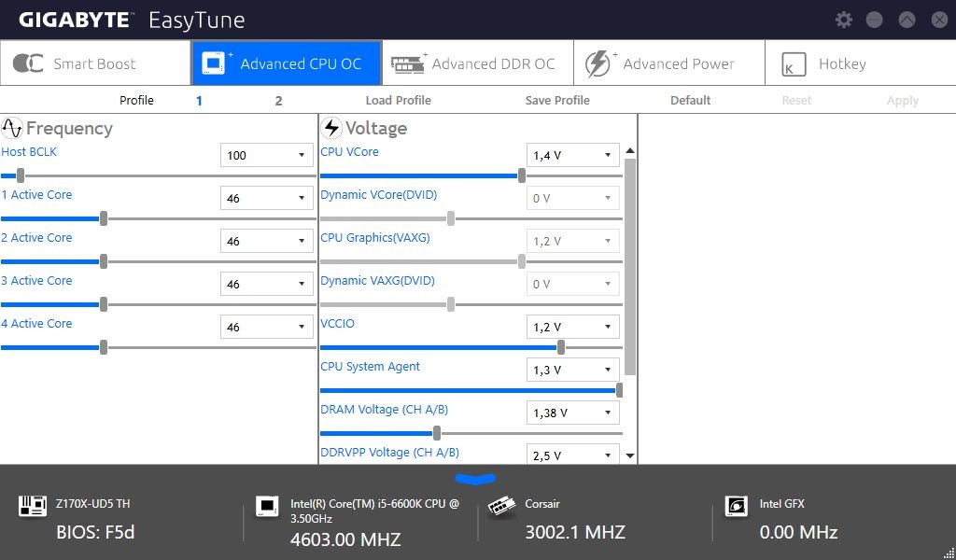This screenshot has height=560, width=956.
Task: Open the Hotkey tab
Action: 860,63
